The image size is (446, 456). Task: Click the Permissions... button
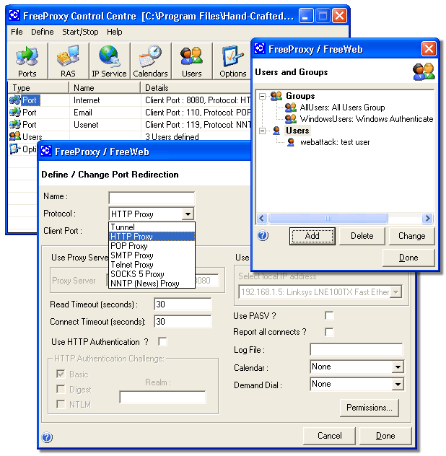(370, 408)
